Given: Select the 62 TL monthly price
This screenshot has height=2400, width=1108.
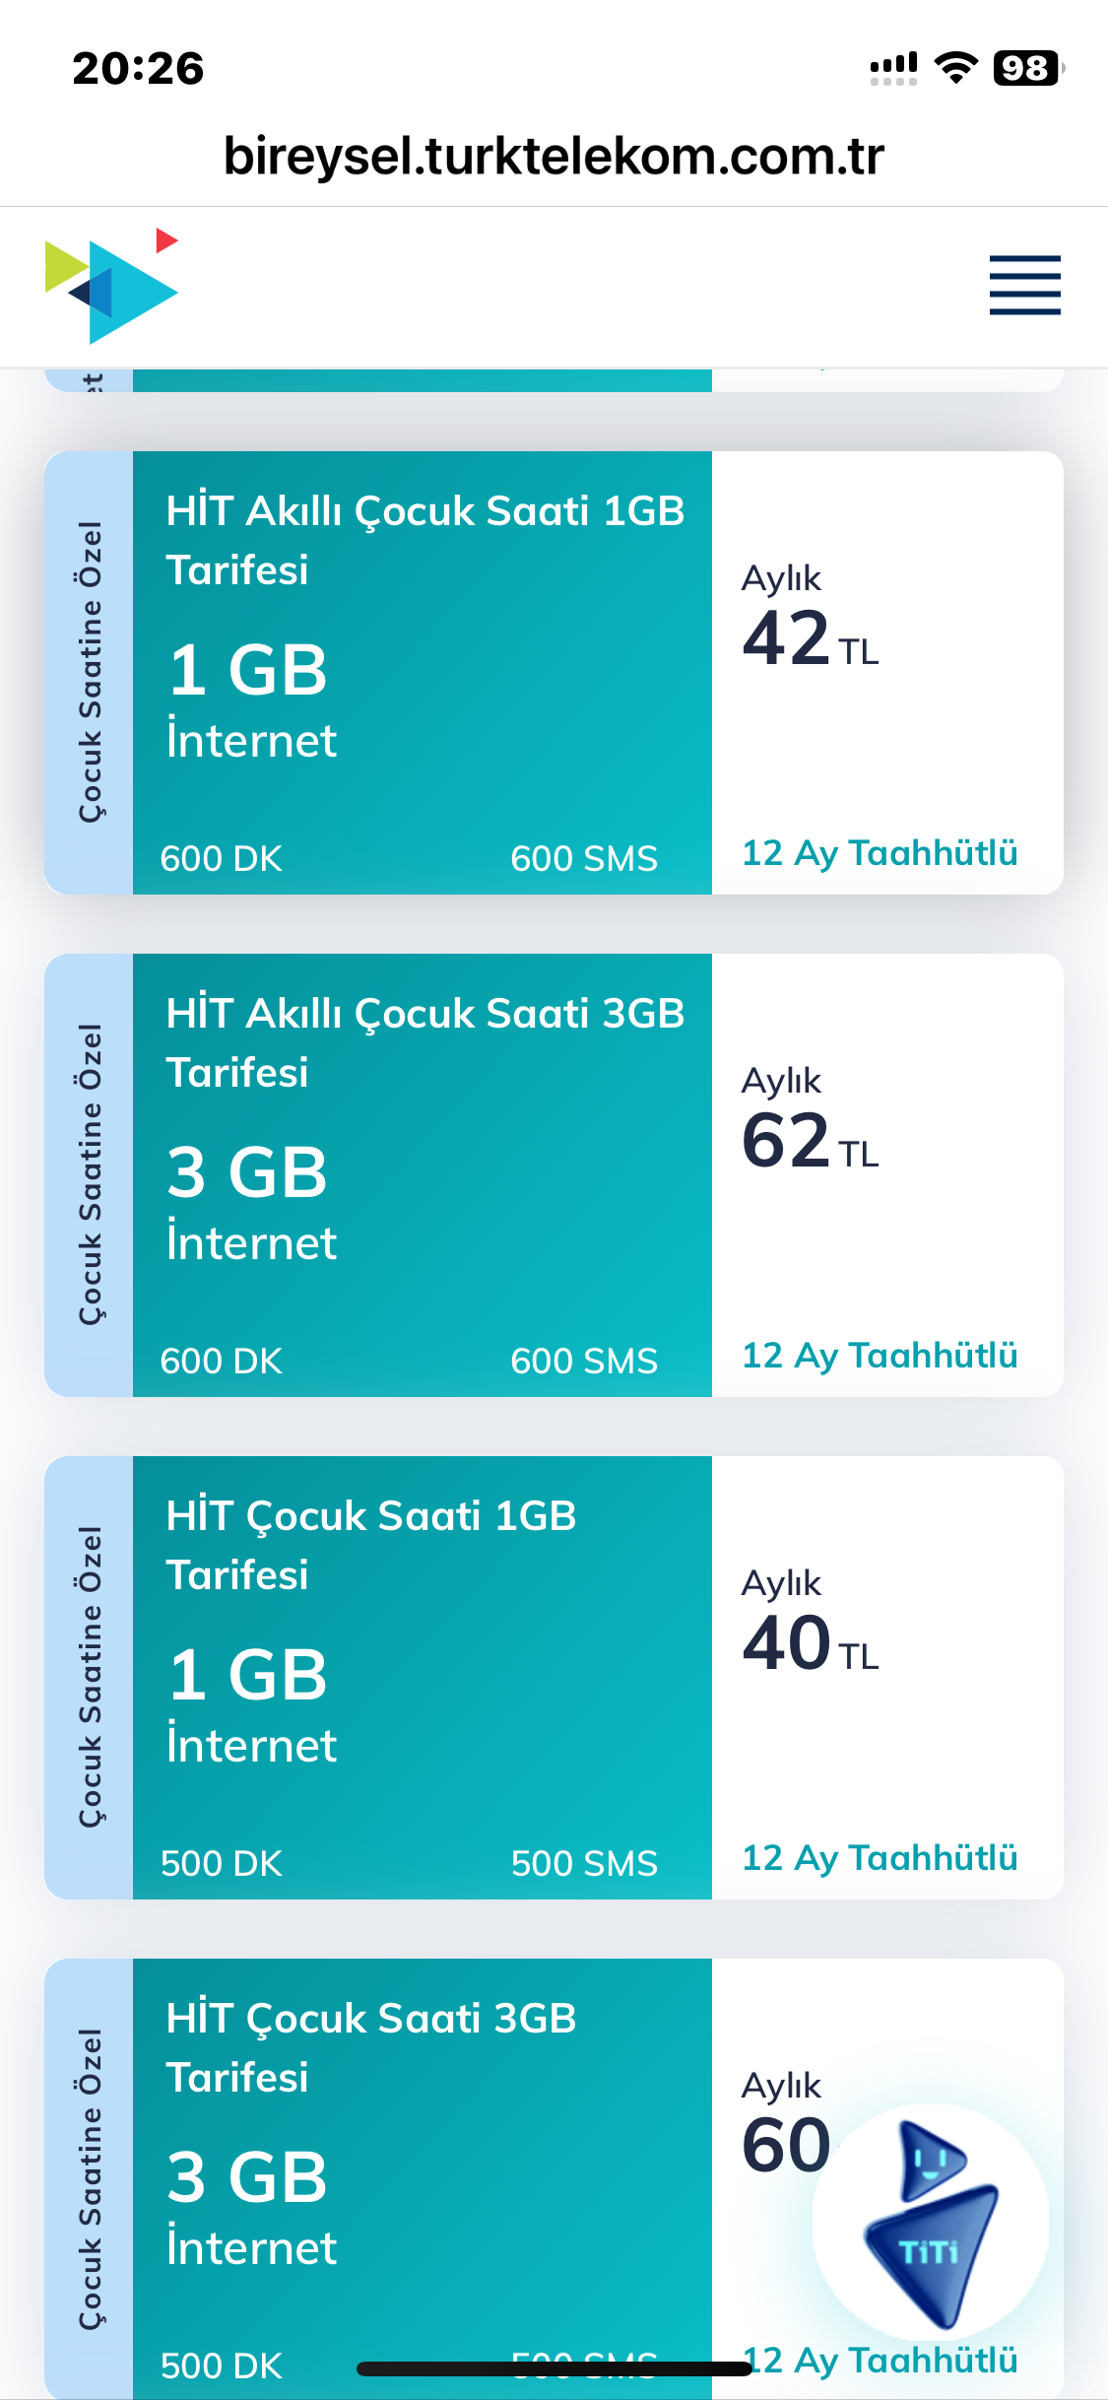Looking at the screenshot, I should tap(810, 1141).
